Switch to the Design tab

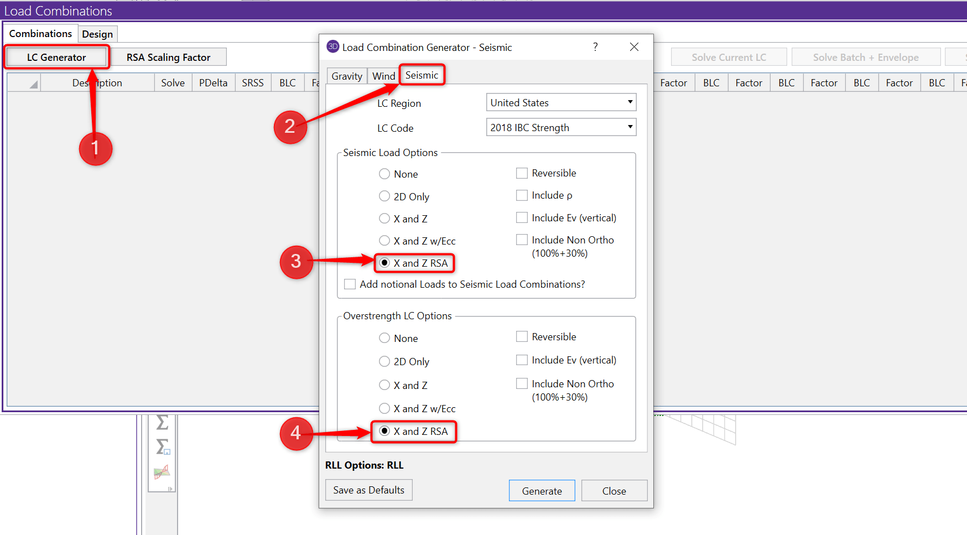tap(97, 34)
